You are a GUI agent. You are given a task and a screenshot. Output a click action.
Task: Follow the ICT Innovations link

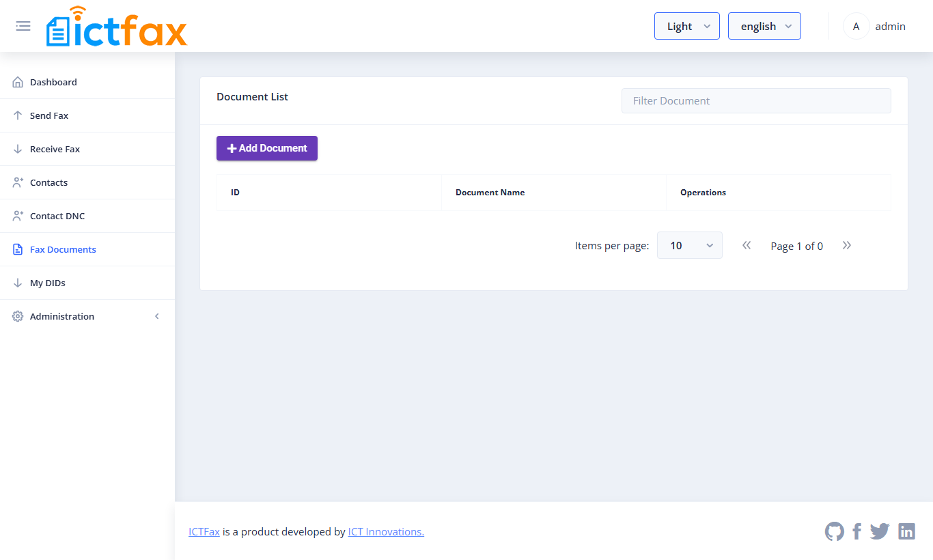[x=386, y=531]
